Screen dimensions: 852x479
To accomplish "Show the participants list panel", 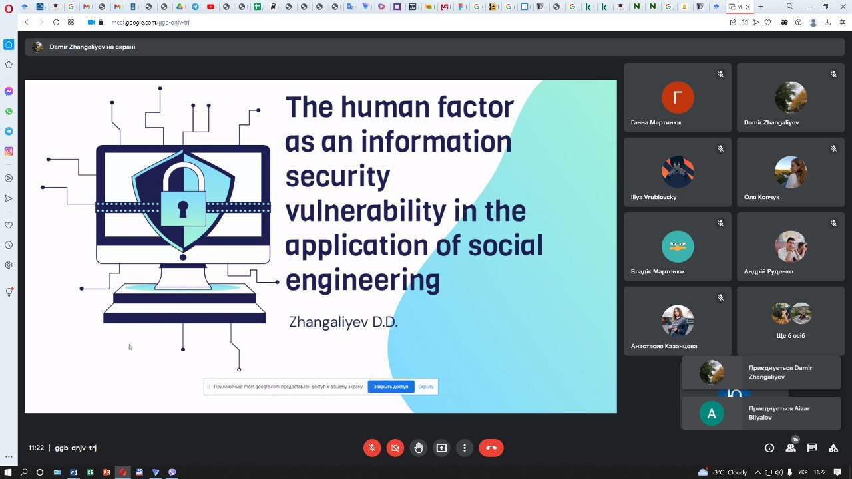I will point(791,448).
